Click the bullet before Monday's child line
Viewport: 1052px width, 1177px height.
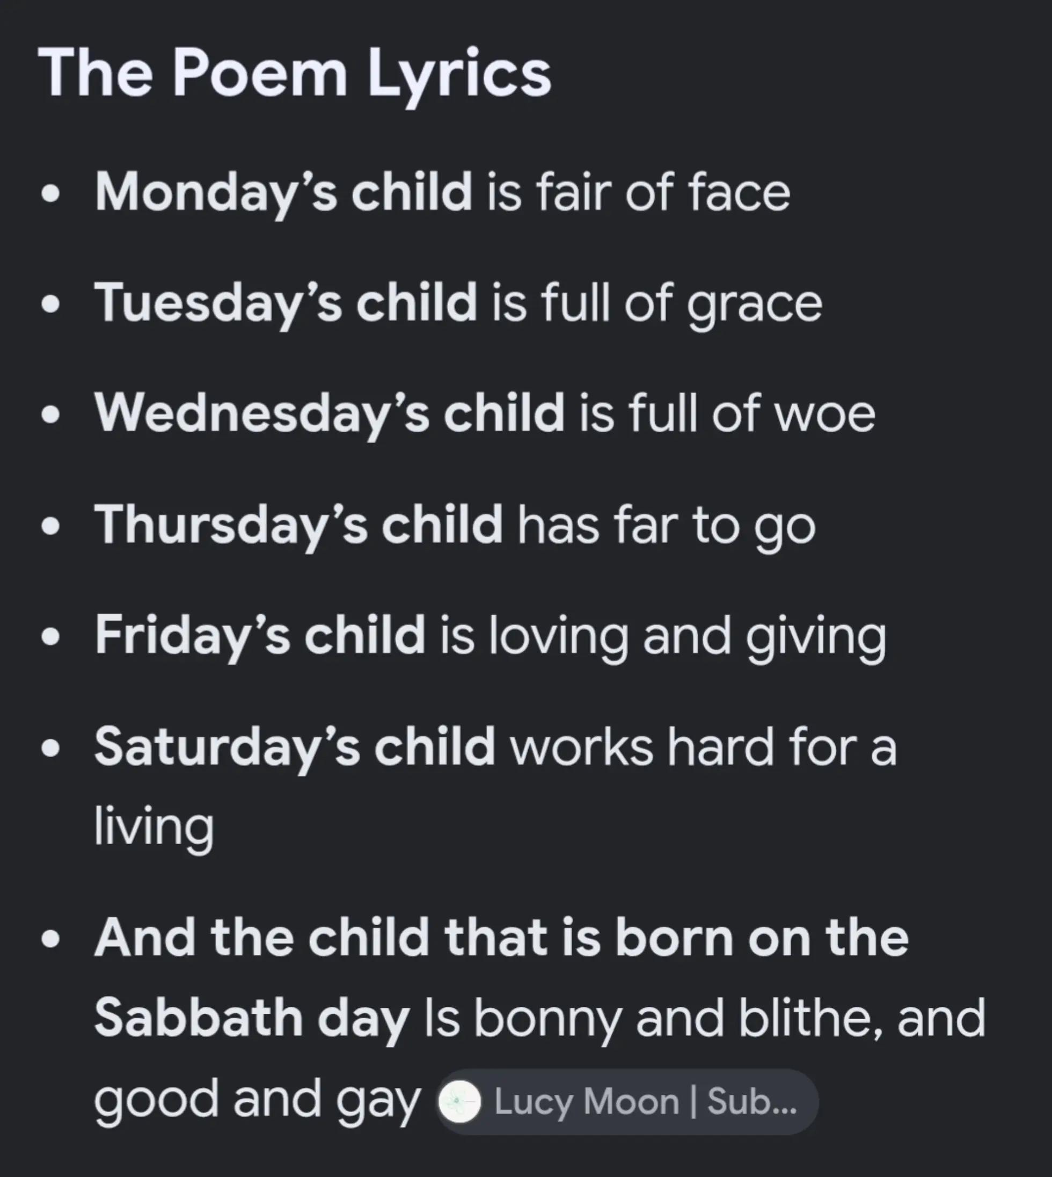click(x=51, y=194)
